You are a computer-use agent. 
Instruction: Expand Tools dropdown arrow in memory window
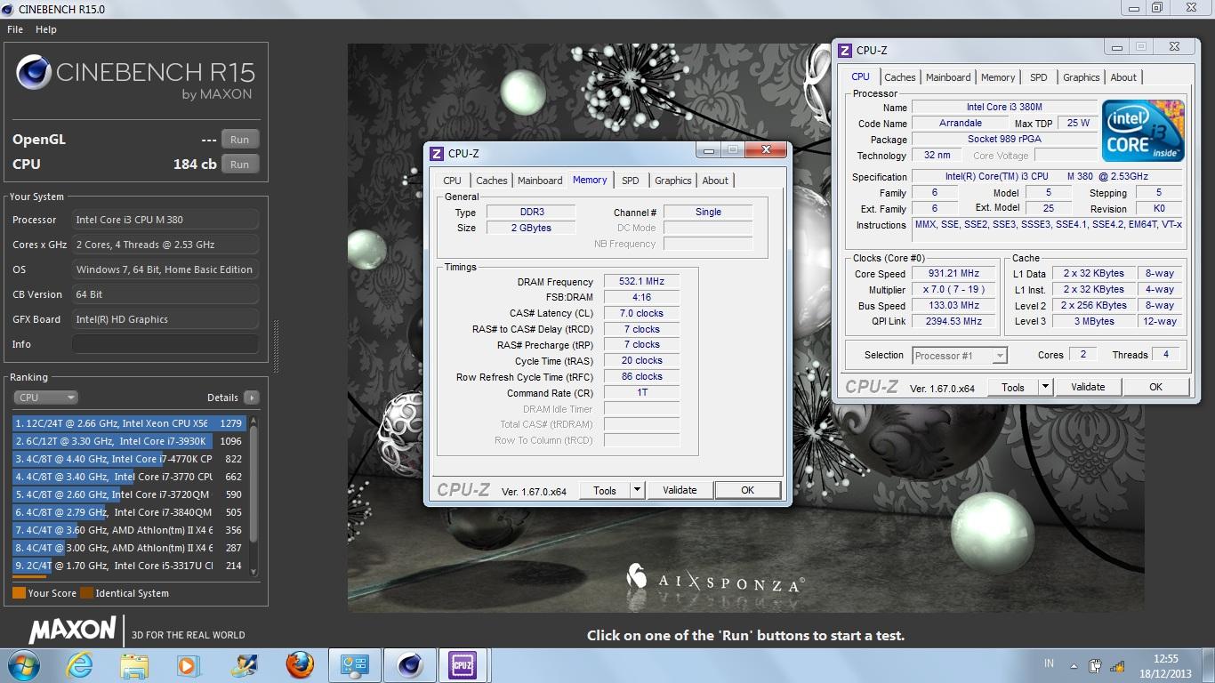[x=637, y=490]
